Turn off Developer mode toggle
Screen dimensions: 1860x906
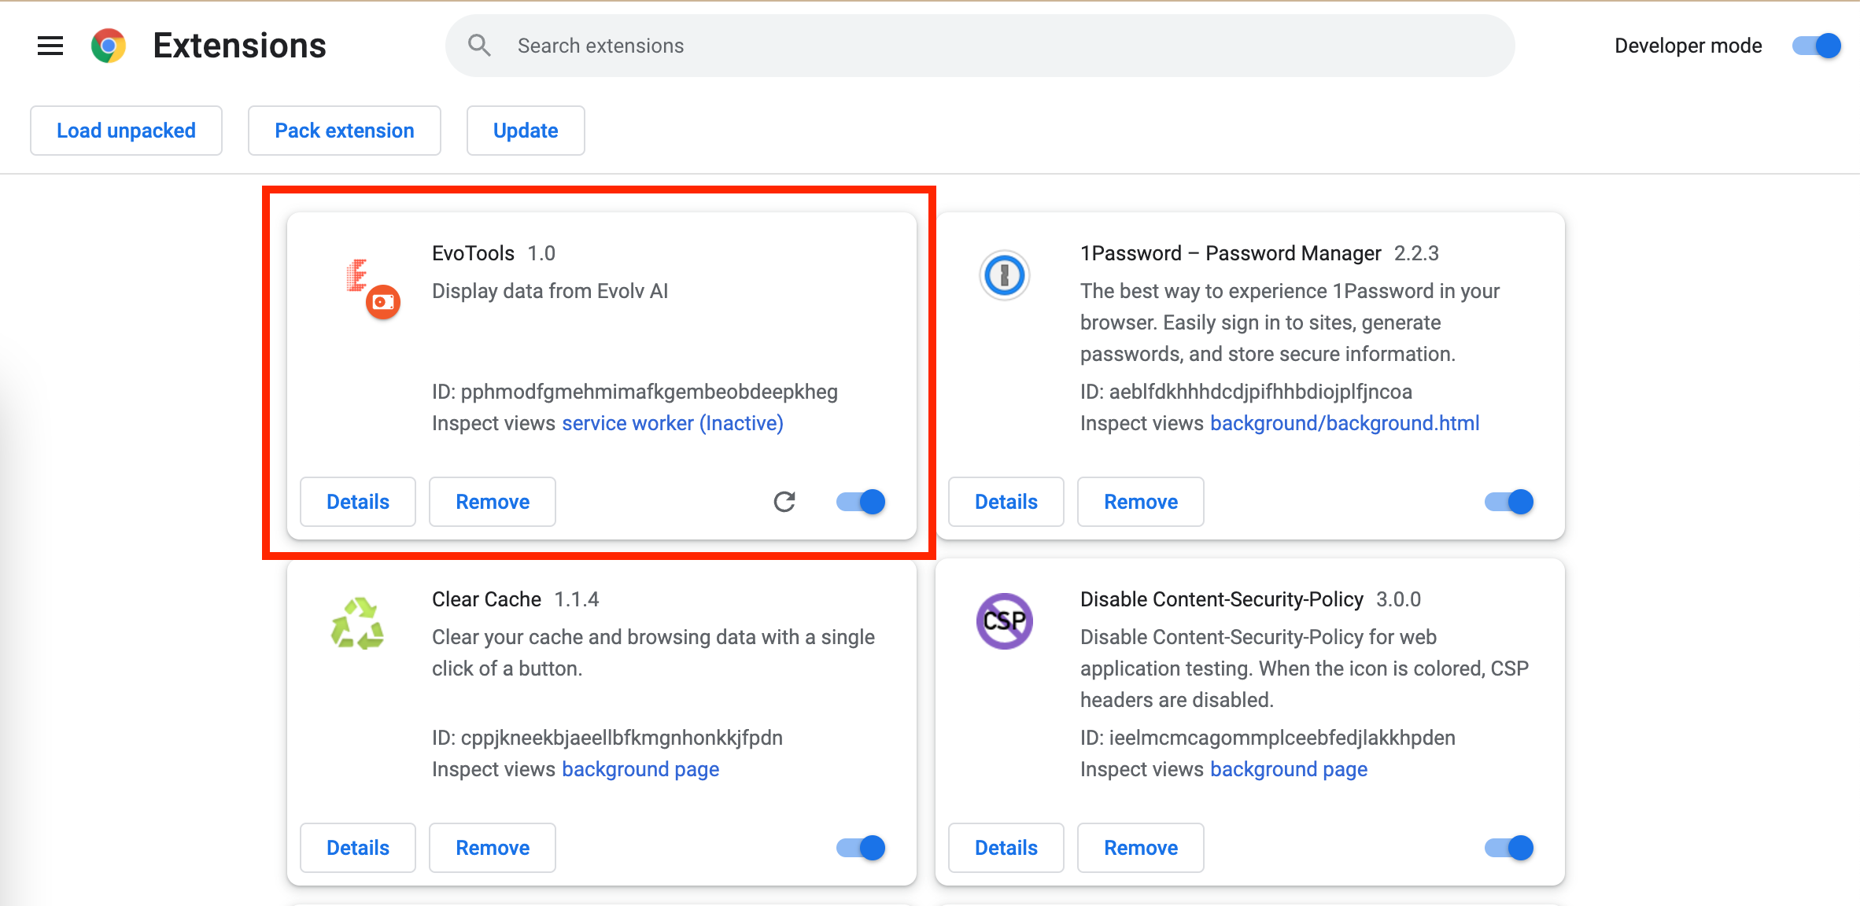(x=1816, y=46)
